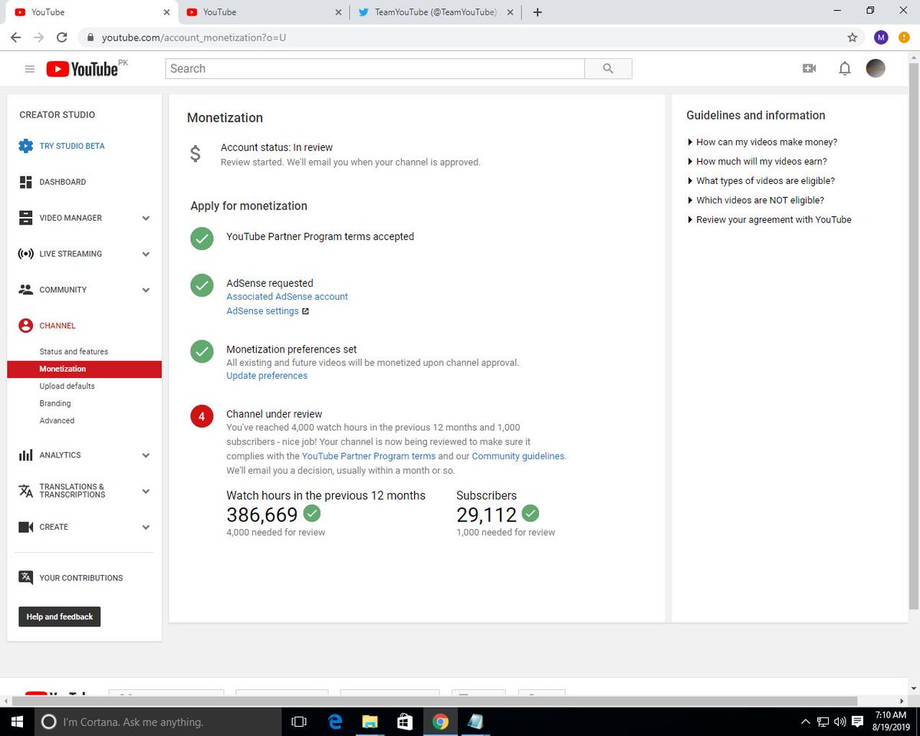Bookmark this page with the star icon

[852, 38]
